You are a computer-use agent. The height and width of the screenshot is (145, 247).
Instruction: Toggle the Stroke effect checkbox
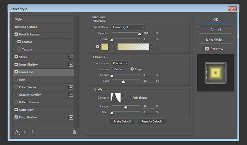coord(16,57)
